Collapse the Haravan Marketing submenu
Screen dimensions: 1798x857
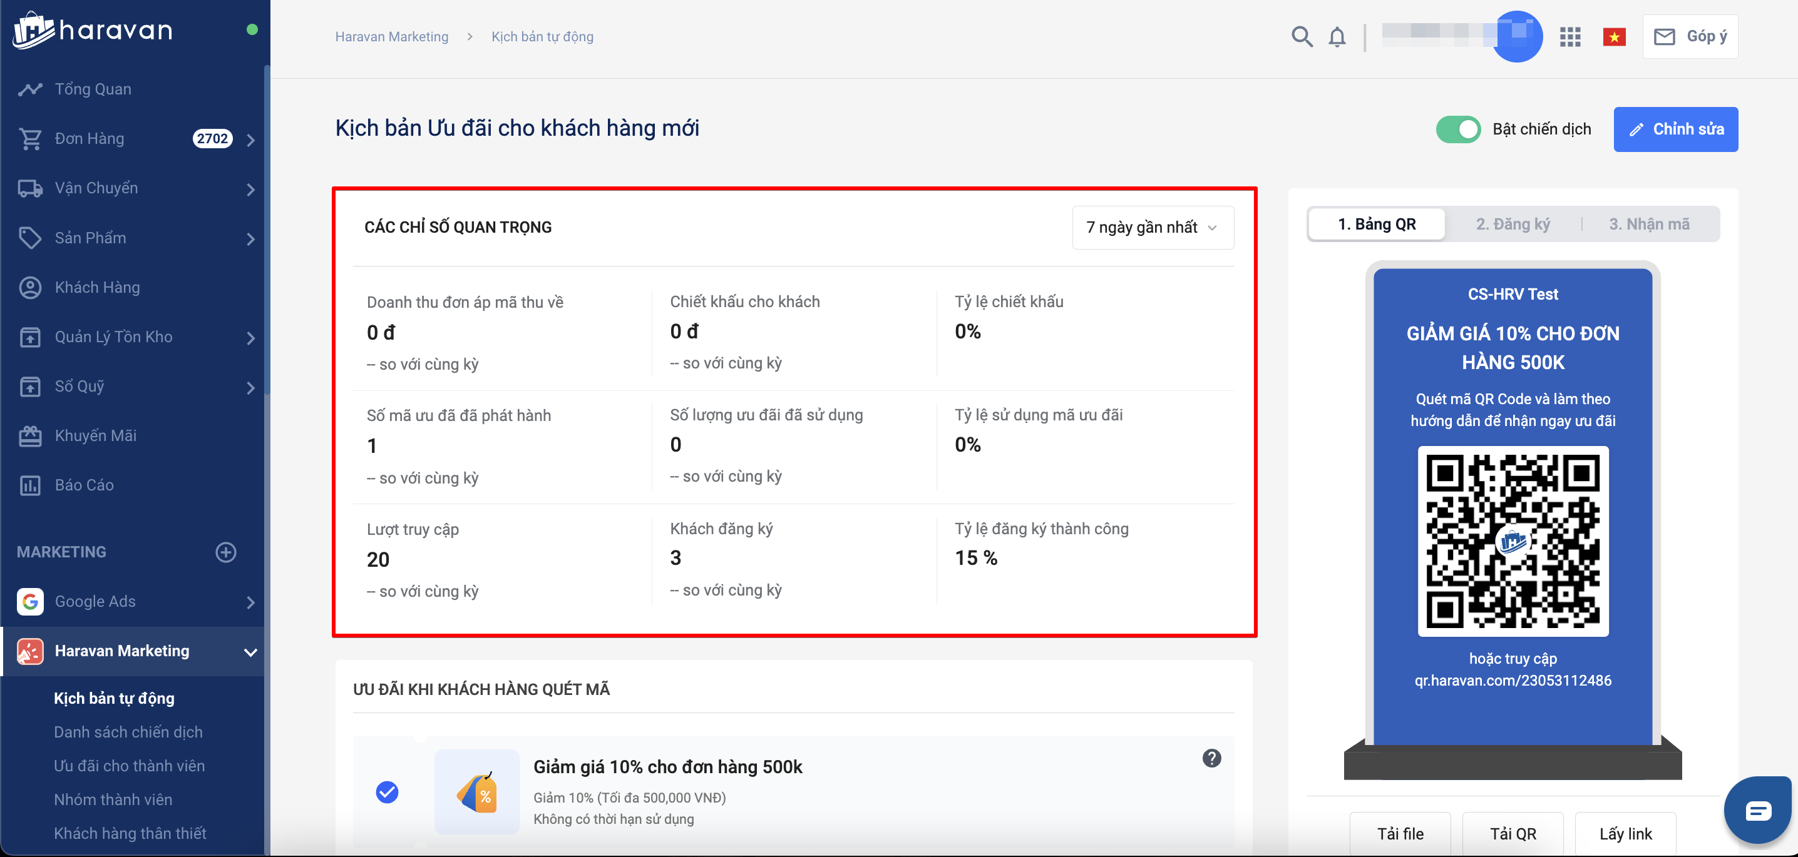(250, 652)
